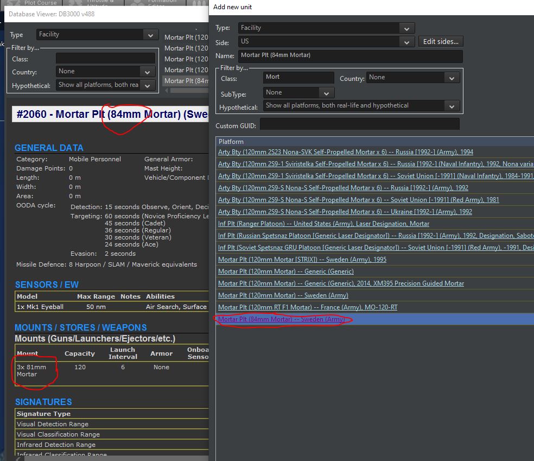Click the Launch Interval column header
Image resolution: width=534 pixels, height=461 pixels.
[123, 353]
